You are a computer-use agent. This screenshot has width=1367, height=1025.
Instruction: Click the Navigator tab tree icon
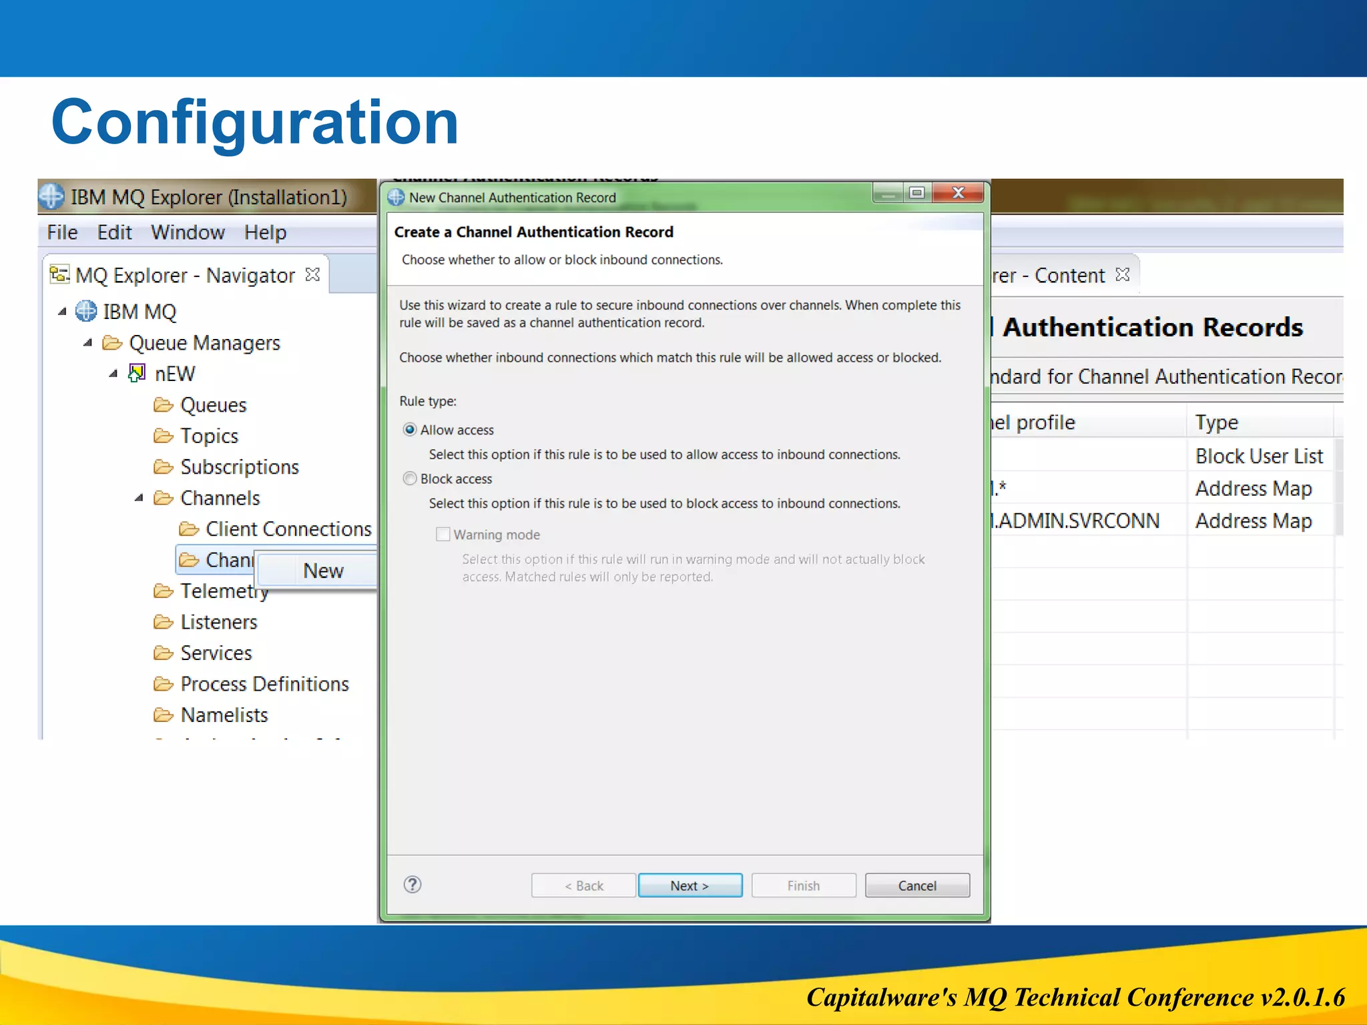pos(59,274)
